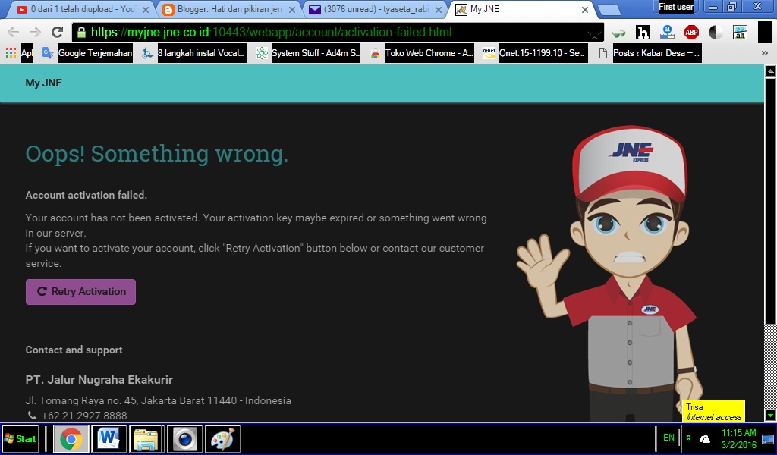Image resolution: width=777 pixels, height=455 pixels.
Task: Click the green padlock security icon
Action: coord(81,33)
